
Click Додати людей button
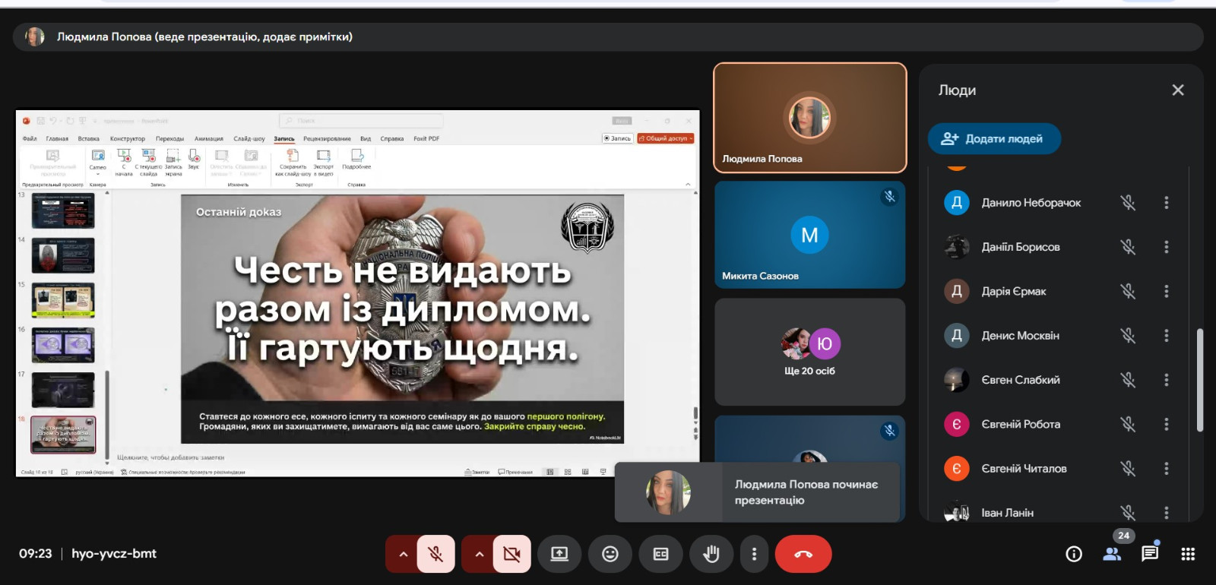coord(994,138)
